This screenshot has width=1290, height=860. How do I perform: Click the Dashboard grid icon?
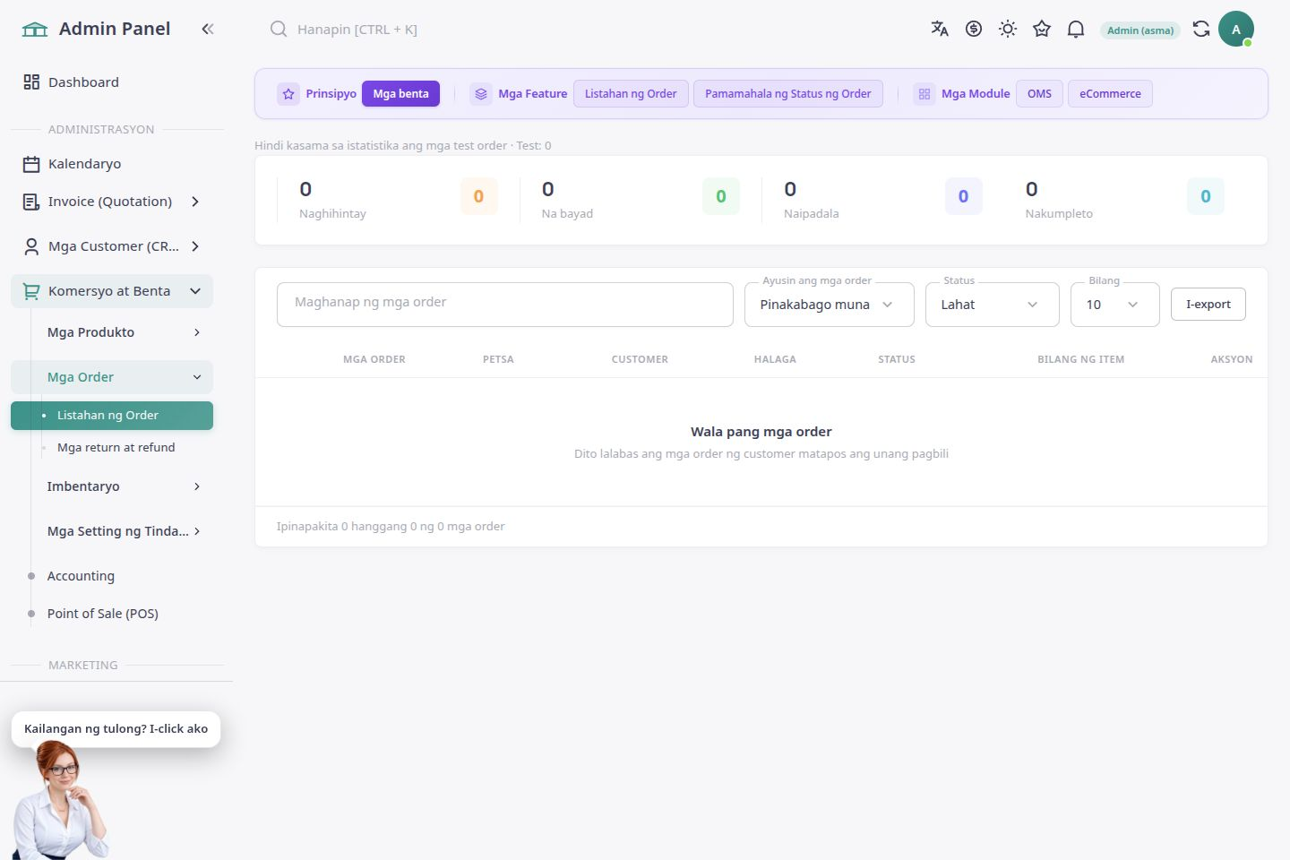[x=31, y=82]
